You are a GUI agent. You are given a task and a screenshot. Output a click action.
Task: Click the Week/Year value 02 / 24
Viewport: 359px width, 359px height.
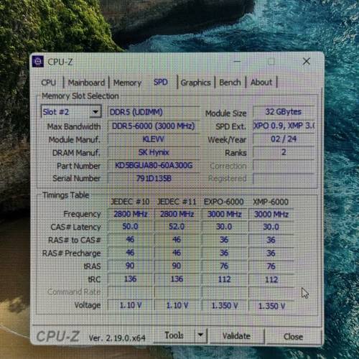coord(284,139)
